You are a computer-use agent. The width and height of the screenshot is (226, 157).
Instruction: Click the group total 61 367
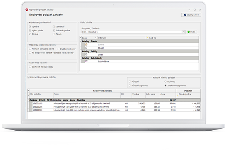pos(173,100)
